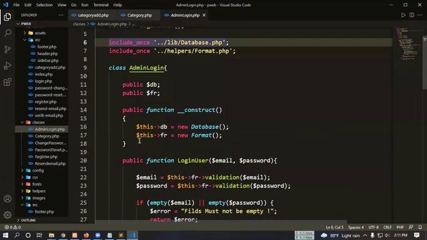Switch to the Category.php tab
Screen dimensions: 427x240
coord(139,15)
